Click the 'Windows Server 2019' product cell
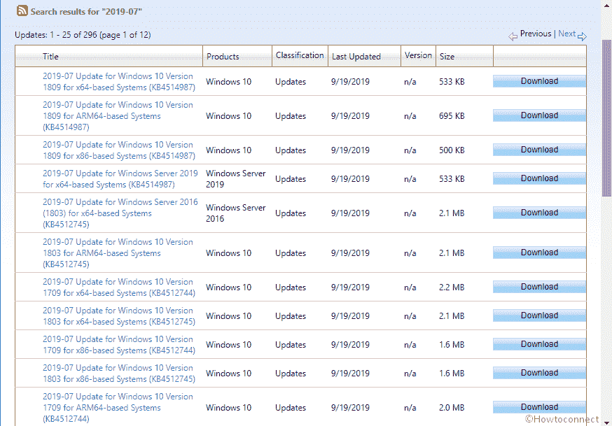612x426 pixels. pyautogui.click(x=236, y=179)
